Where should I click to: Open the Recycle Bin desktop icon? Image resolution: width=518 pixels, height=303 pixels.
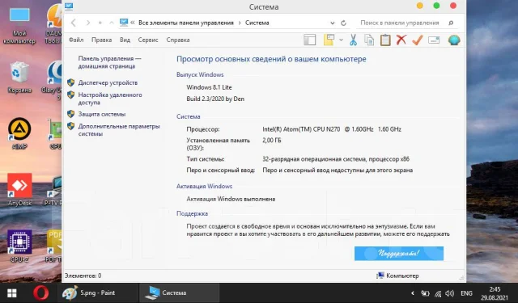click(x=19, y=77)
